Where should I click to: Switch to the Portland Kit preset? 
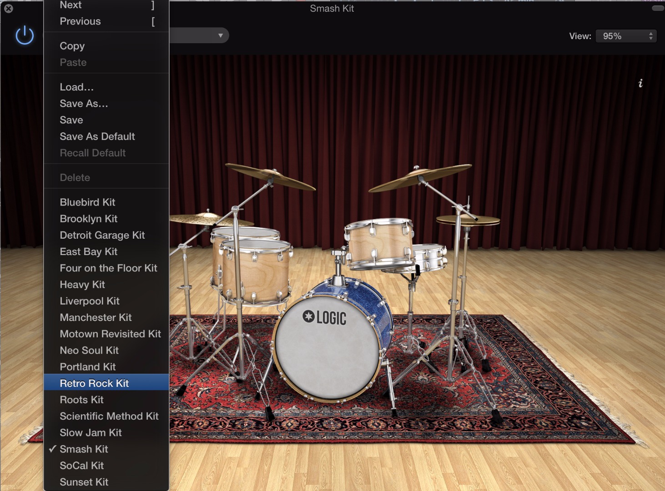pos(106,367)
